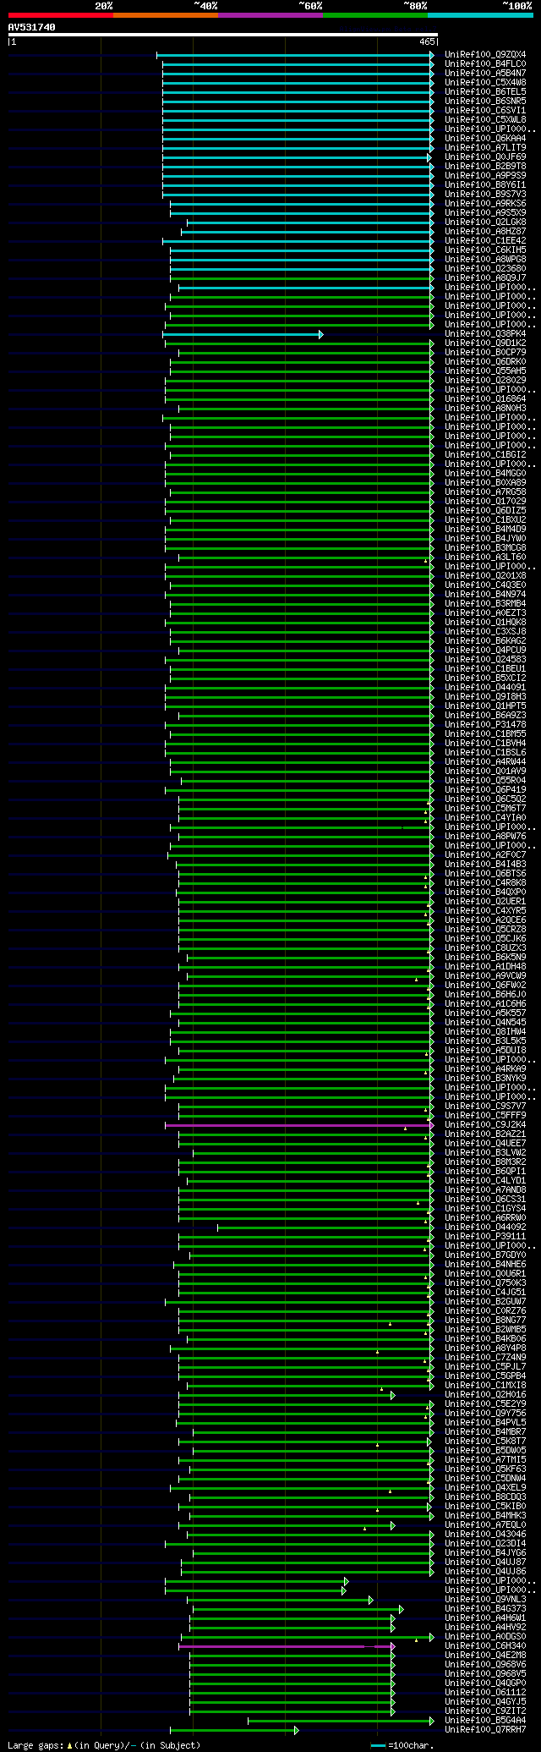Select the UniRef100_Q7RRH7 label
This screenshot has width=541, height=1752.
pyautogui.click(x=485, y=1730)
